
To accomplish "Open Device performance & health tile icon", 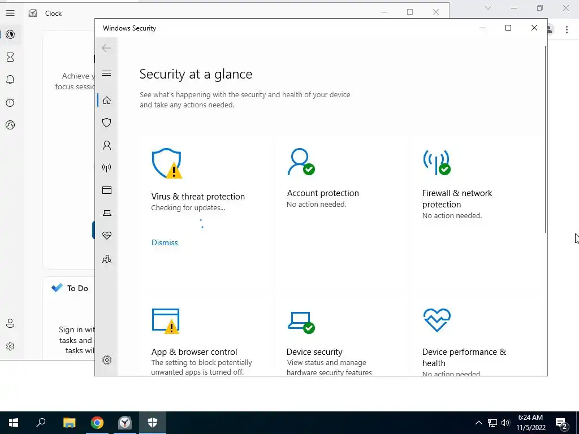I will (437, 320).
